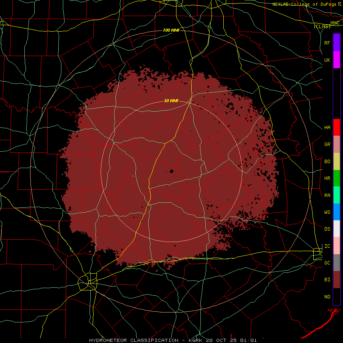Click the UK magenta legend swatch
The image size is (343, 343).
click(x=337, y=60)
